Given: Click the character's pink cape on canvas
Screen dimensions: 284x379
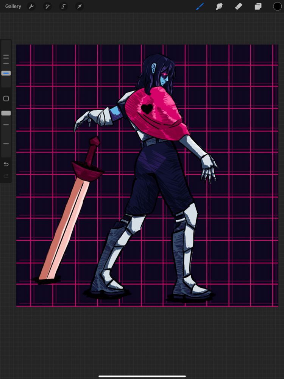Looking at the screenshot, I should pyautogui.click(x=158, y=114).
